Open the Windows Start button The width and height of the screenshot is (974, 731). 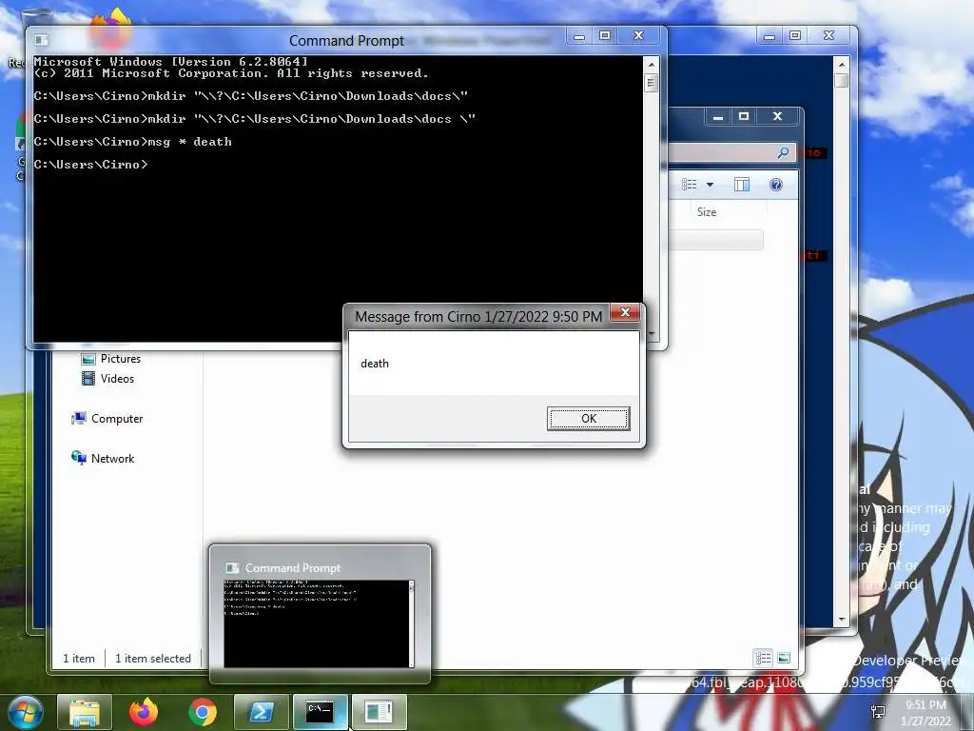26,712
